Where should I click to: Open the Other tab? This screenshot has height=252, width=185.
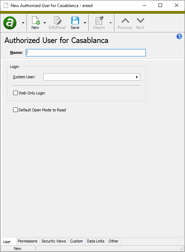[114, 241]
